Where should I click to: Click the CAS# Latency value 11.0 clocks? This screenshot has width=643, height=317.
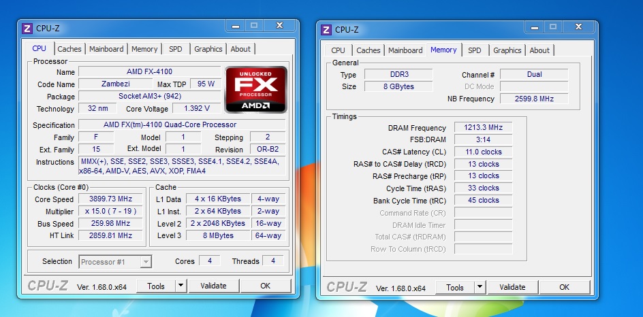483,152
